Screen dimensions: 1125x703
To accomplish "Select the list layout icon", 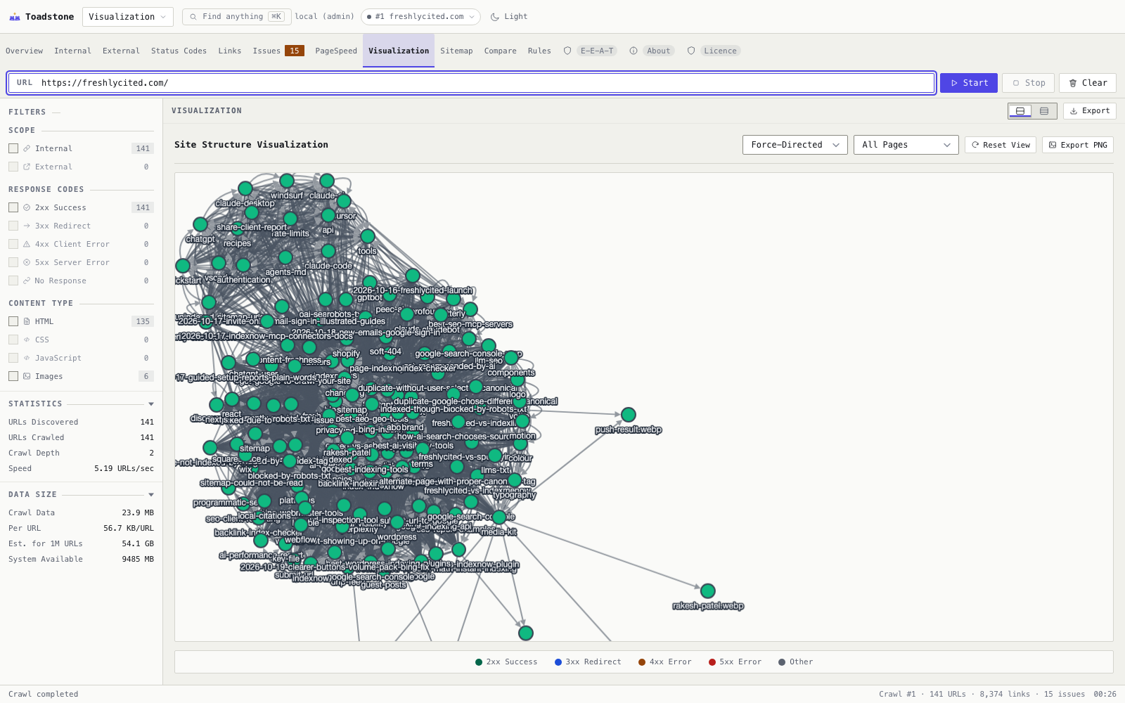I will (x=1044, y=111).
